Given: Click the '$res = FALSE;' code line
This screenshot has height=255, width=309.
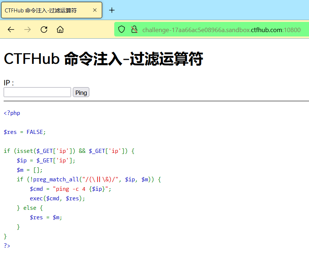Looking at the screenshot, I should click(x=25, y=132).
